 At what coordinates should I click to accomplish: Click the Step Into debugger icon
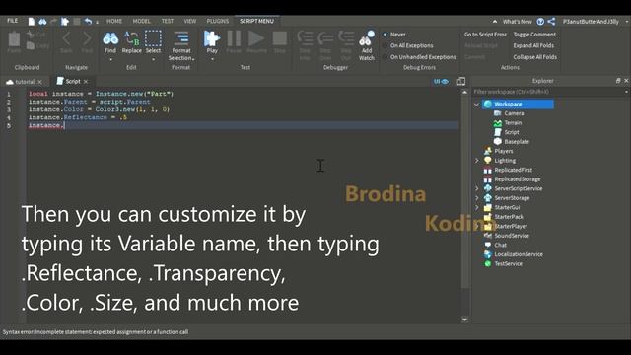click(305, 38)
